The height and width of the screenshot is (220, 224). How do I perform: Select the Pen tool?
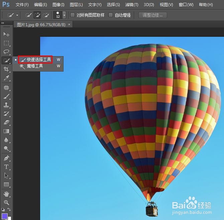pyautogui.click(x=6, y=158)
